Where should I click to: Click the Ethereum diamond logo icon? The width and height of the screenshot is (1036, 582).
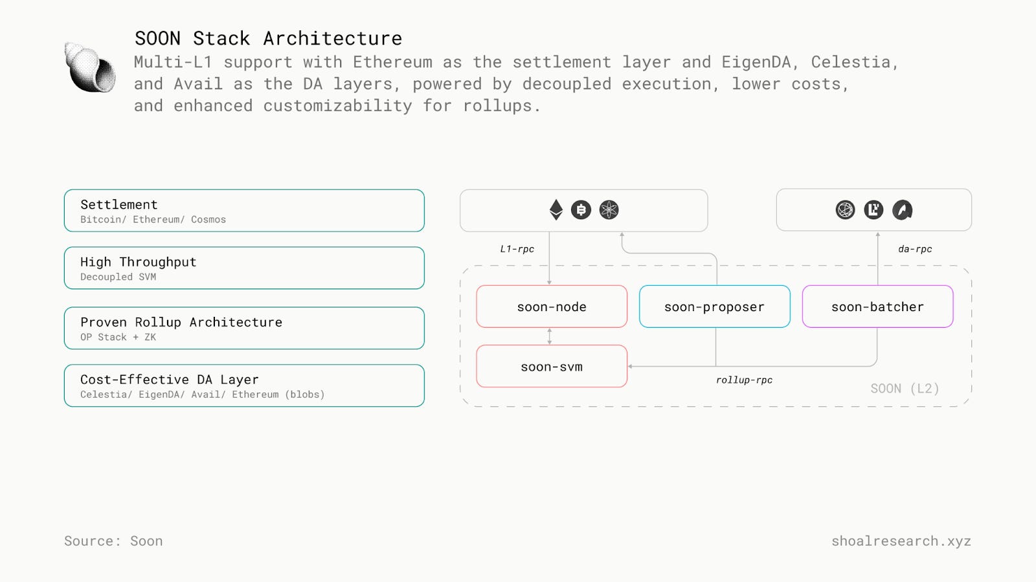coord(556,210)
